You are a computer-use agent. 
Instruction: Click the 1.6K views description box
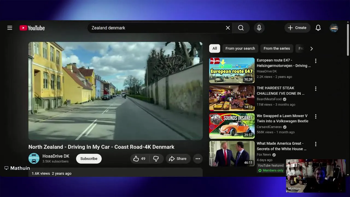[x=115, y=172]
